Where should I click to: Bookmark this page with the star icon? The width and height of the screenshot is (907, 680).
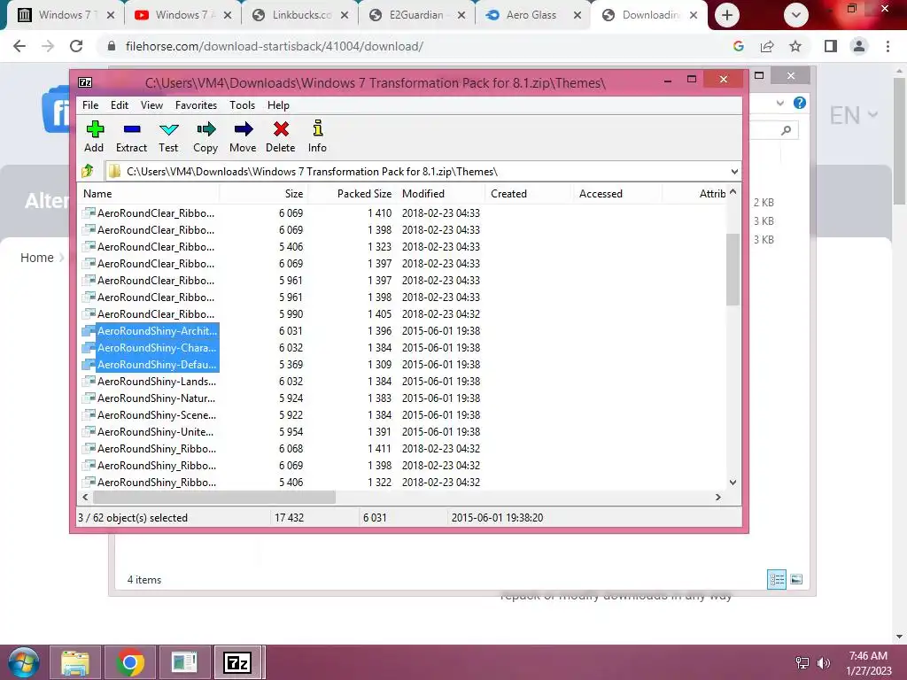pos(795,46)
